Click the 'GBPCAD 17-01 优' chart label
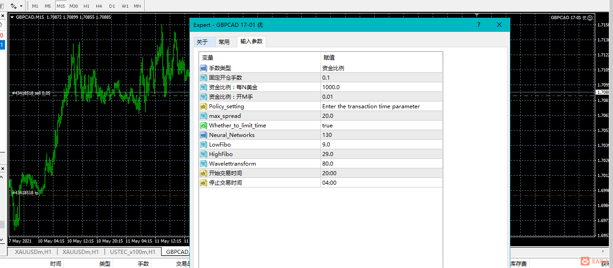 [569, 18]
